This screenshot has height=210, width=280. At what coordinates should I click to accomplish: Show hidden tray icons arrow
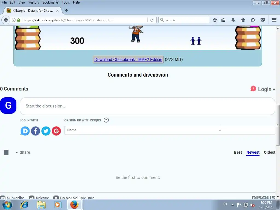click(x=232, y=205)
